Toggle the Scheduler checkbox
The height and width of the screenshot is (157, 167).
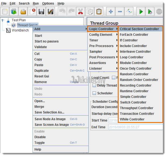tap(94, 93)
